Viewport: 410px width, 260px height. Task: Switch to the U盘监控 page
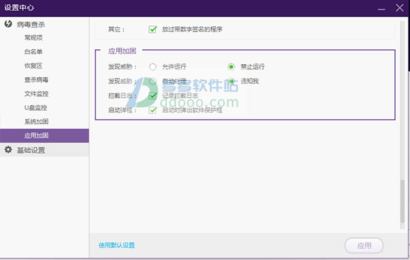[36, 107]
